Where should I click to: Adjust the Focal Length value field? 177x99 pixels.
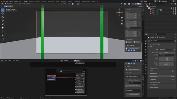(166, 53)
